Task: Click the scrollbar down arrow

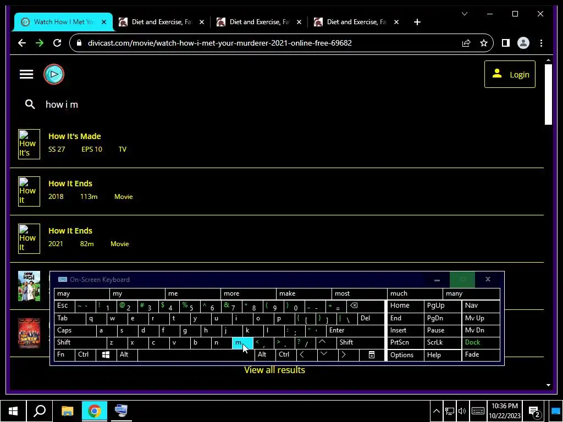Action: (x=548, y=385)
